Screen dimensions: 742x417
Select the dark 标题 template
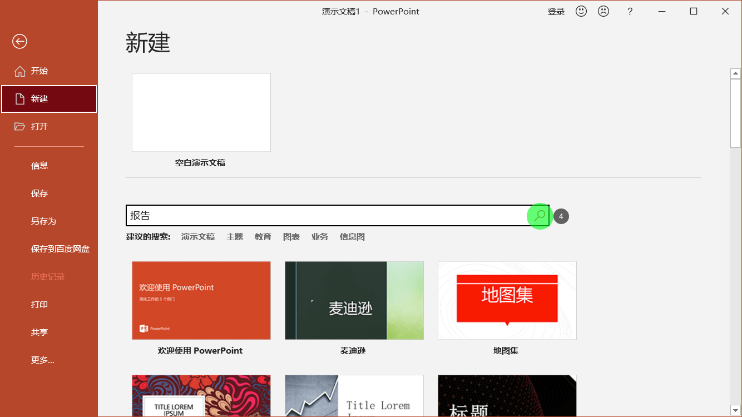pyautogui.click(x=507, y=395)
